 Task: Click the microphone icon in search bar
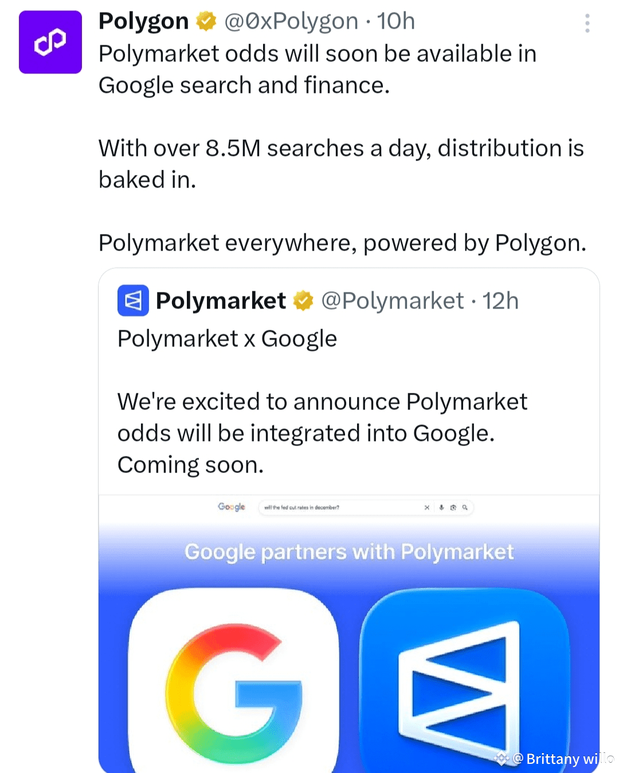click(441, 507)
